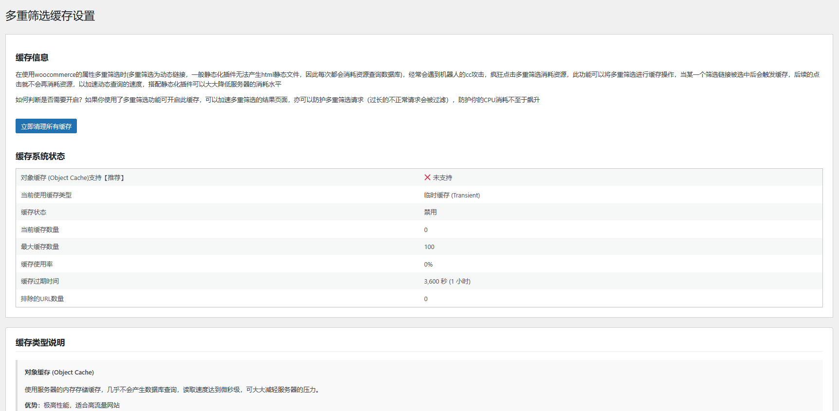Click the 当前缓存数量 row label

click(40, 230)
